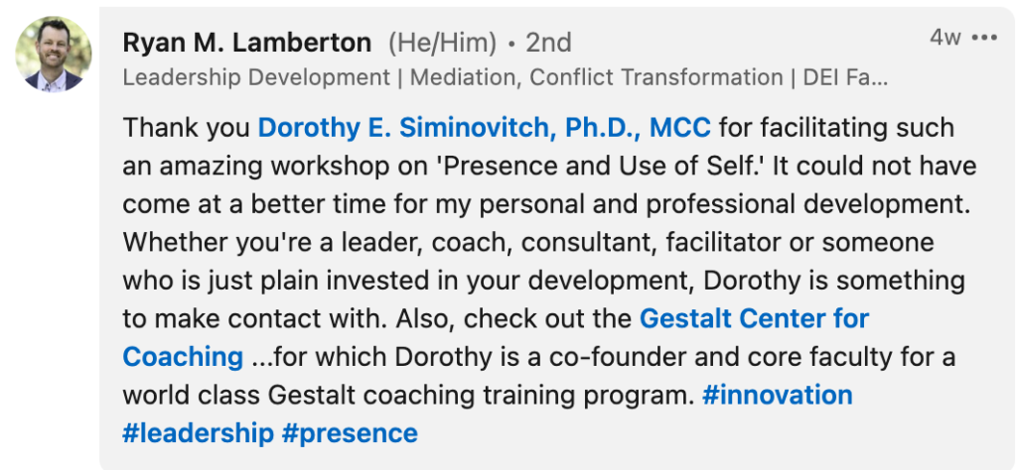Click the #innovation hashtag
The width and height of the screenshot is (1017, 470).
click(x=777, y=395)
